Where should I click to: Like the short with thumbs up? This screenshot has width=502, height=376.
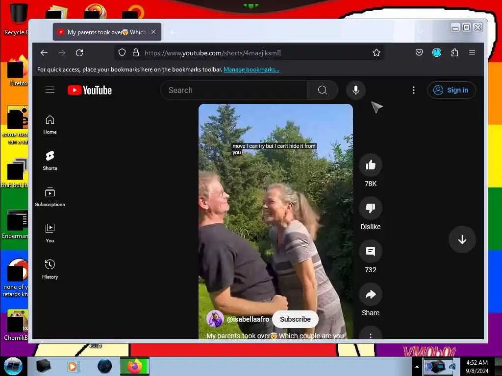pyautogui.click(x=371, y=165)
